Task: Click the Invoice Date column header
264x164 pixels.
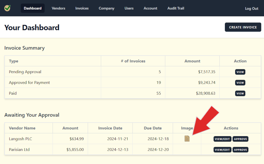Action: tap(110, 128)
